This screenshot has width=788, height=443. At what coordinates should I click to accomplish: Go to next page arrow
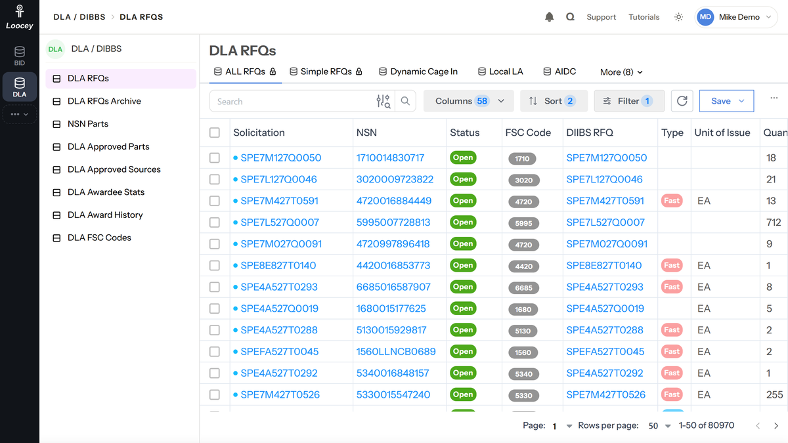click(x=776, y=426)
